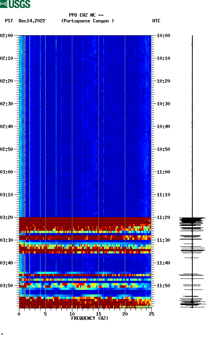The height and width of the screenshot is (338, 209).
Task: Click the date 'Dec14,2022'
Action: (x=32, y=21)
